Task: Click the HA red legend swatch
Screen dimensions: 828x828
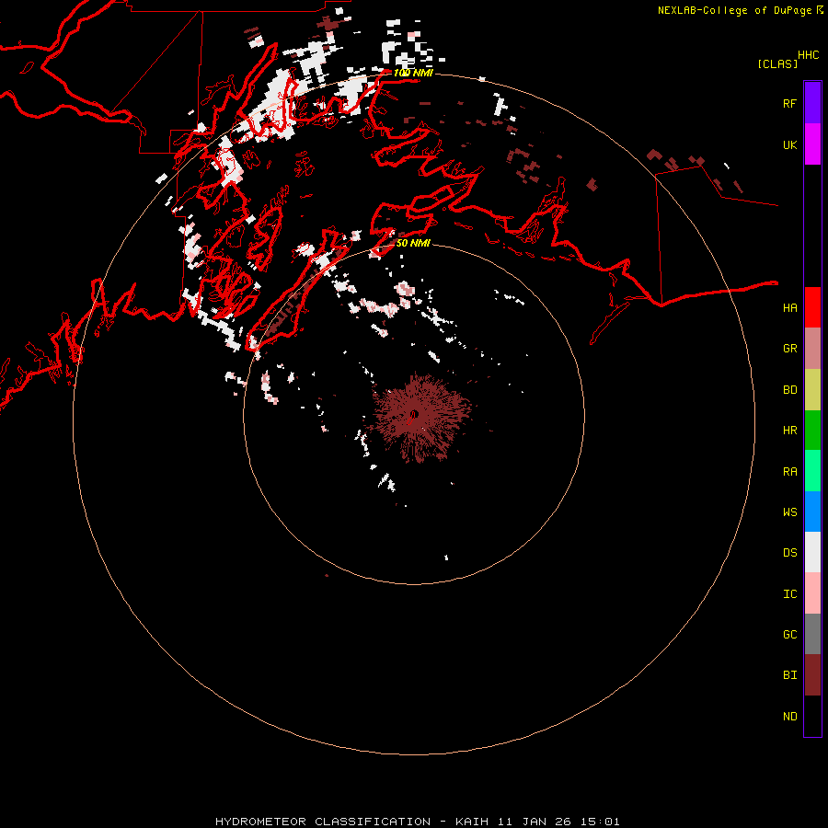Action: 812,307
